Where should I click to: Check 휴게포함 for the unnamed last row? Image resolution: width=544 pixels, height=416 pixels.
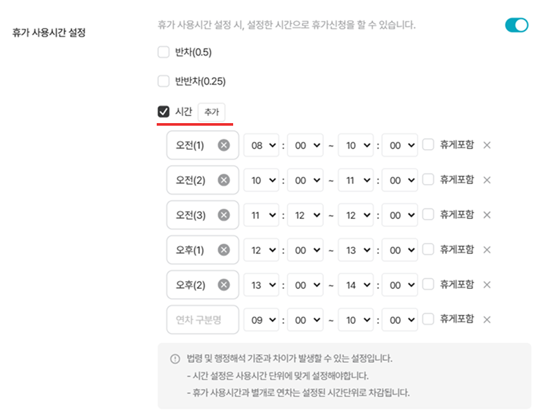tap(428, 319)
